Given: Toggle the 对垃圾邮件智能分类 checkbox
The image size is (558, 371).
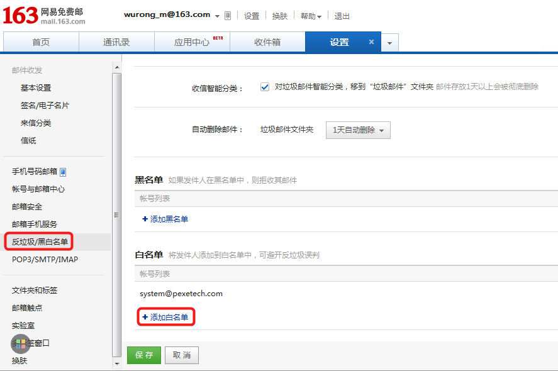Looking at the screenshot, I should click(265, 87).
